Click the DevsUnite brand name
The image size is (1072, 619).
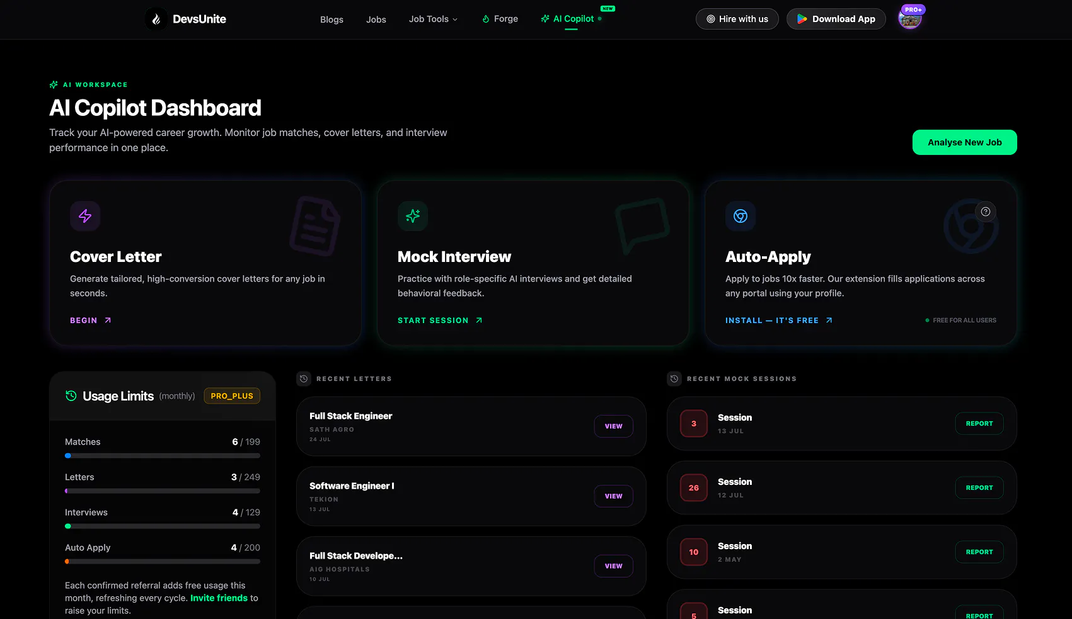(199, 19)
